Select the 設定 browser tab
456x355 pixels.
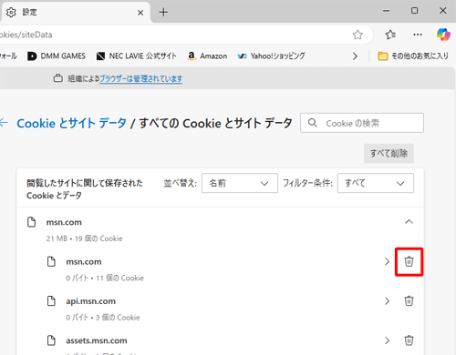pyautogui.click(x=75, y=12)
